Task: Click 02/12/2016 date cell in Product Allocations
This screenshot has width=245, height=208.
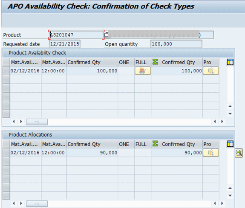Action: [x=26, y=152]
